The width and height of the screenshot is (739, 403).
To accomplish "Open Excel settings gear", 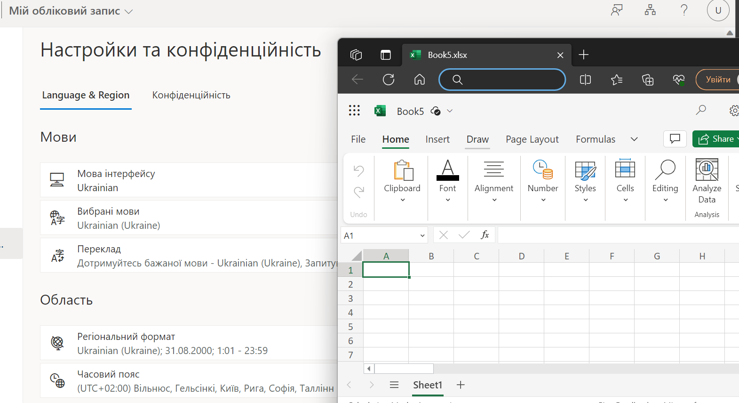I will point(734,111).
